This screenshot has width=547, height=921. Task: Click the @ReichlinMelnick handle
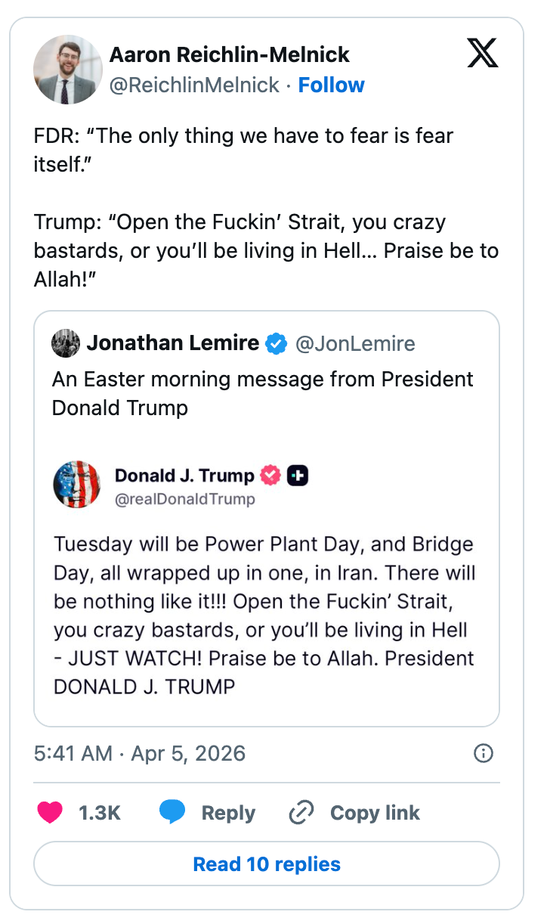point(194,85)
